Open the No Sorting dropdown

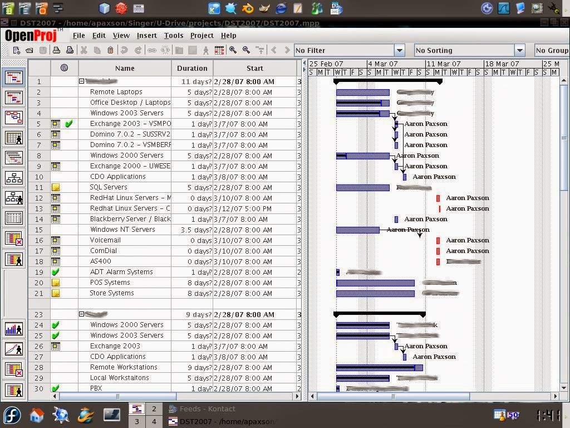(519, 50)
